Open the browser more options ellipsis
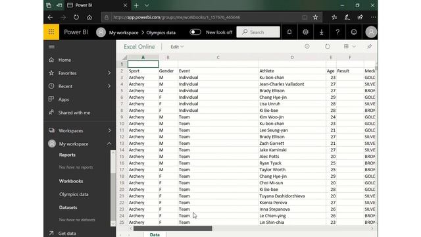421x237 pixels. click(373, 17)
